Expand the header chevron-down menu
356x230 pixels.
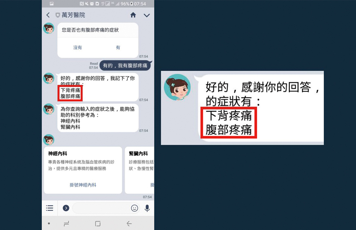click(x=147, y=15)
